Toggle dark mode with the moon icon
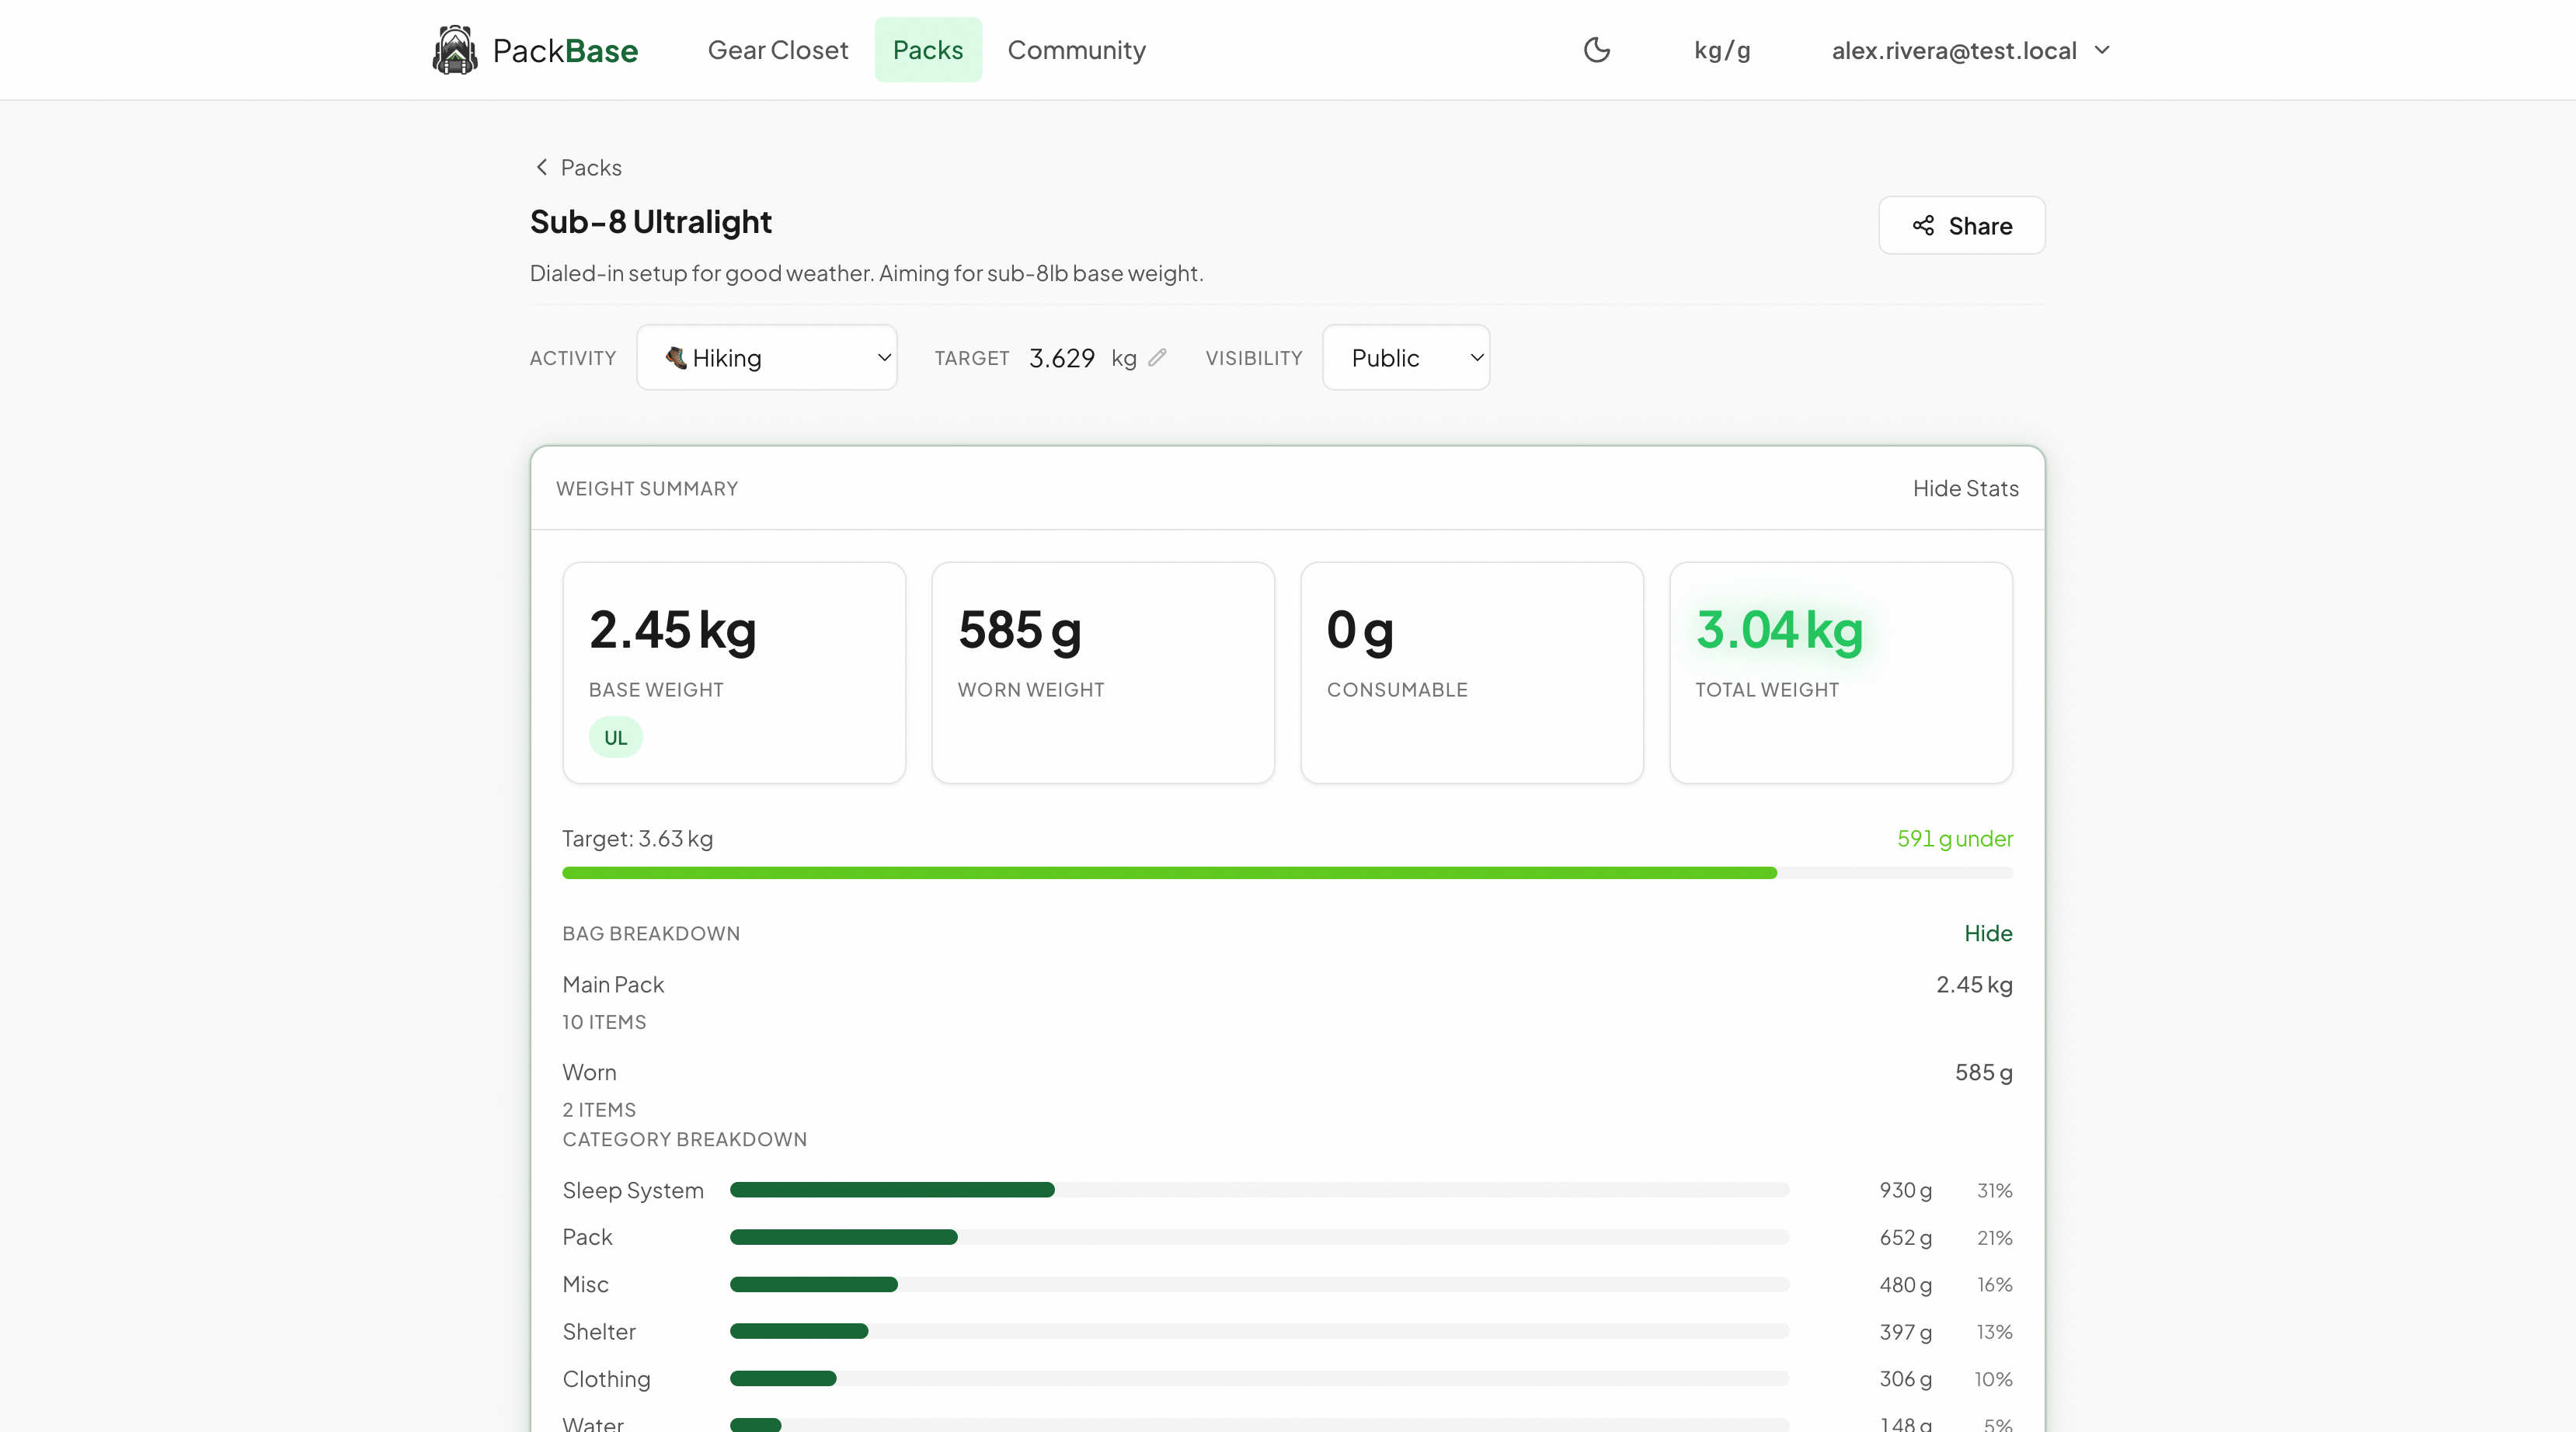This screenshot has width=2576, height=1432. (x=1597, y=50)
